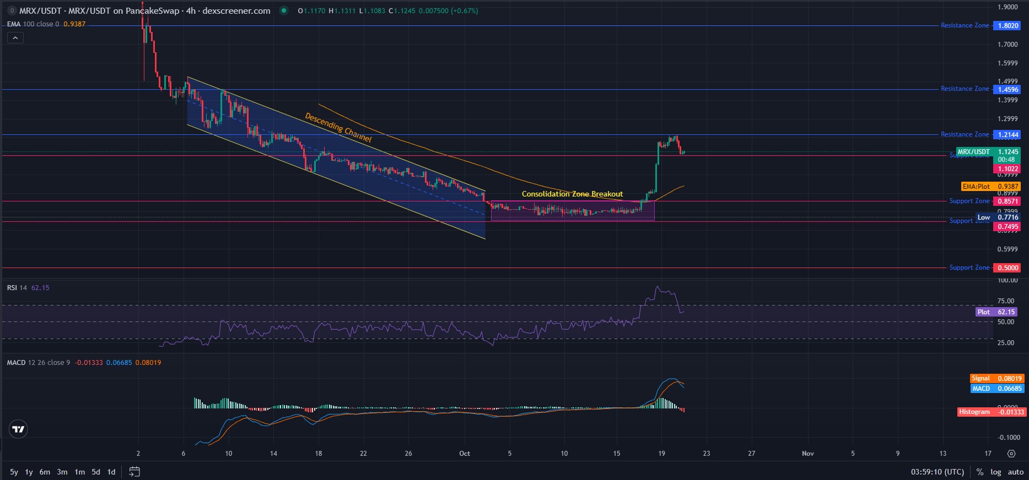Select the RSI 14 indicator legend
Image resolution: width=1029 pixels, height=480 pixels.
coord(28,288)
